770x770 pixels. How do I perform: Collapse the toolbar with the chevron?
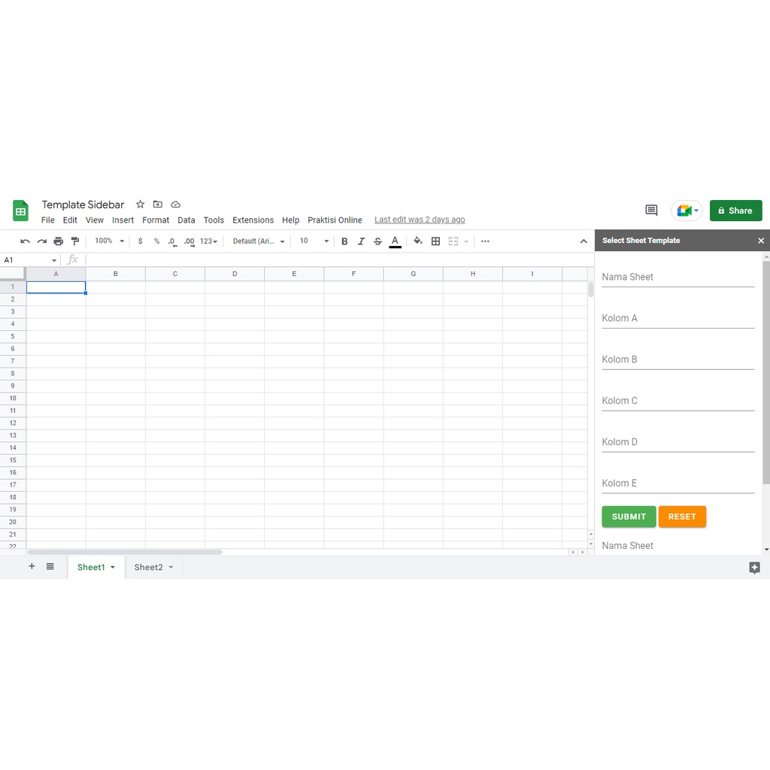coord(584,241)
